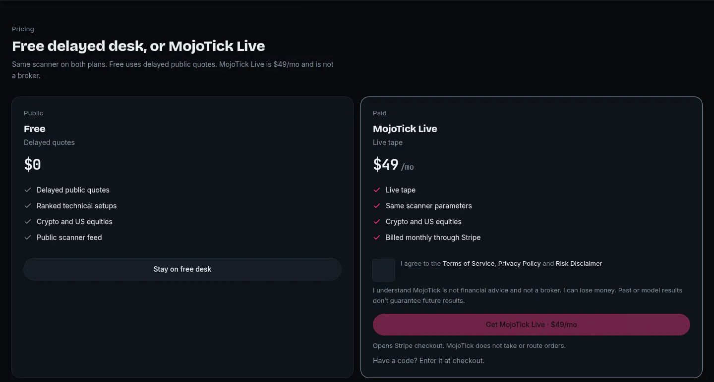The image size is (714, 382).
Task: Open the Risk Disclaimer link
Action: (x=579, y=264)
